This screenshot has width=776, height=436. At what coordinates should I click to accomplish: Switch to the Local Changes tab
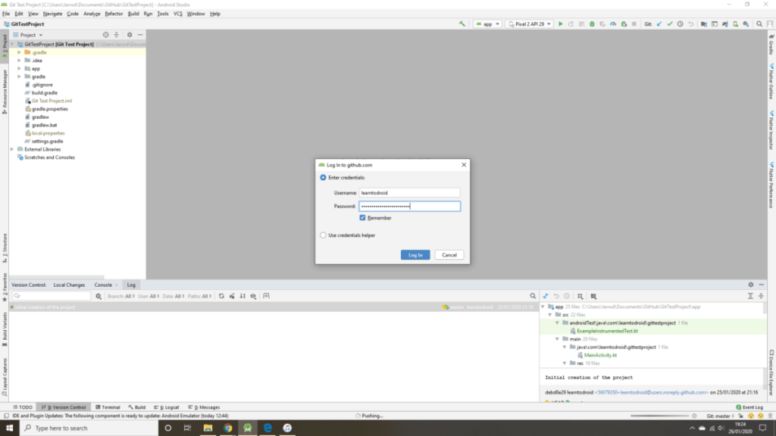(x=69, y=285)
